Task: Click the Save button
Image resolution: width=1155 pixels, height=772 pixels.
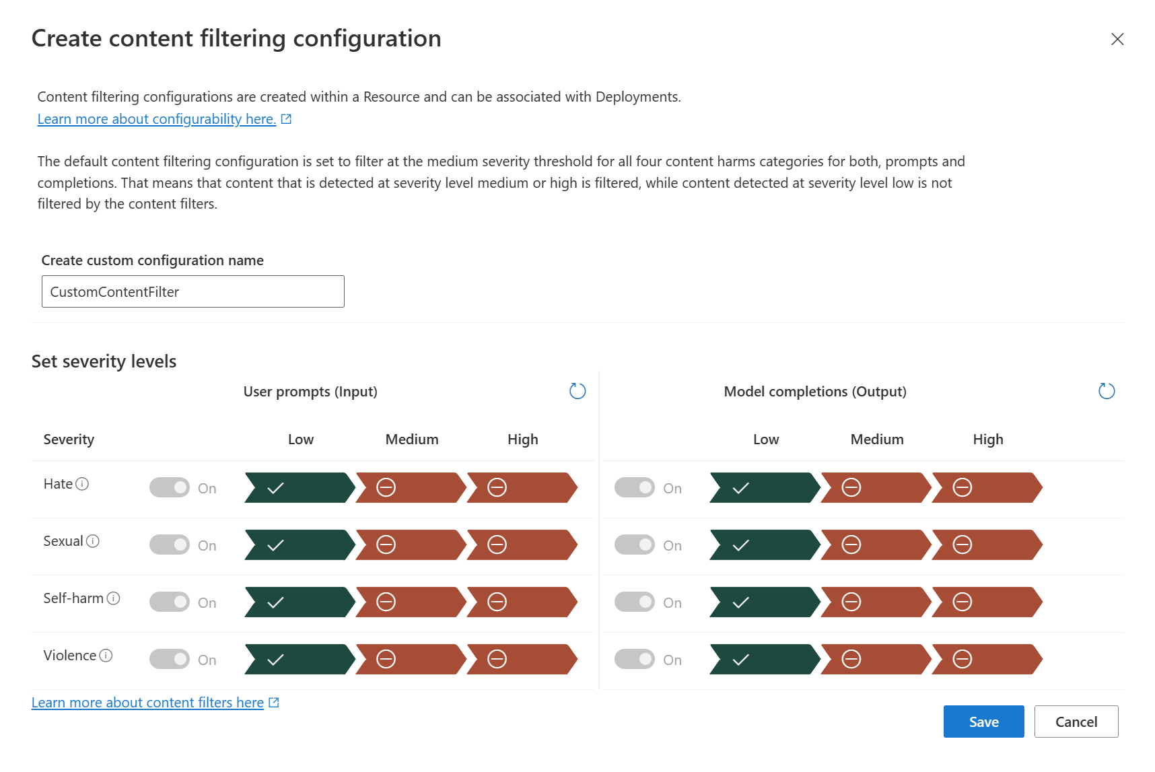Action: (x=983, y=721)
